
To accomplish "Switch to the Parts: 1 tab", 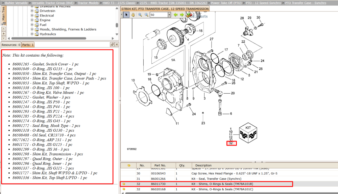I will tap(28, 45).
